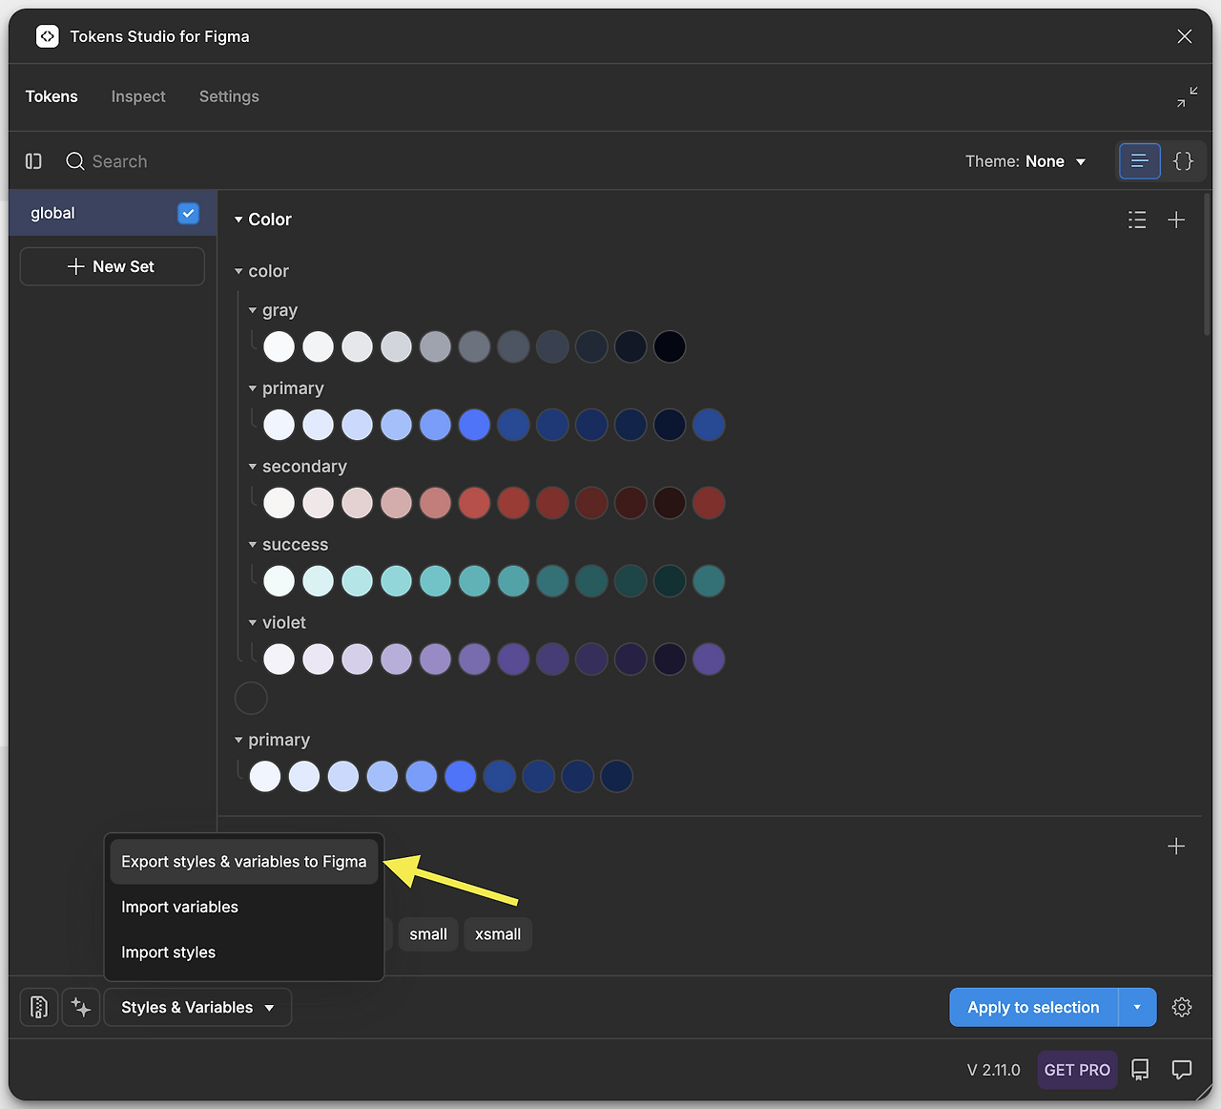Toggle list display mode for Color tokens
Viewport: 1221px width, 1109px height.
tap(1137, 220)
